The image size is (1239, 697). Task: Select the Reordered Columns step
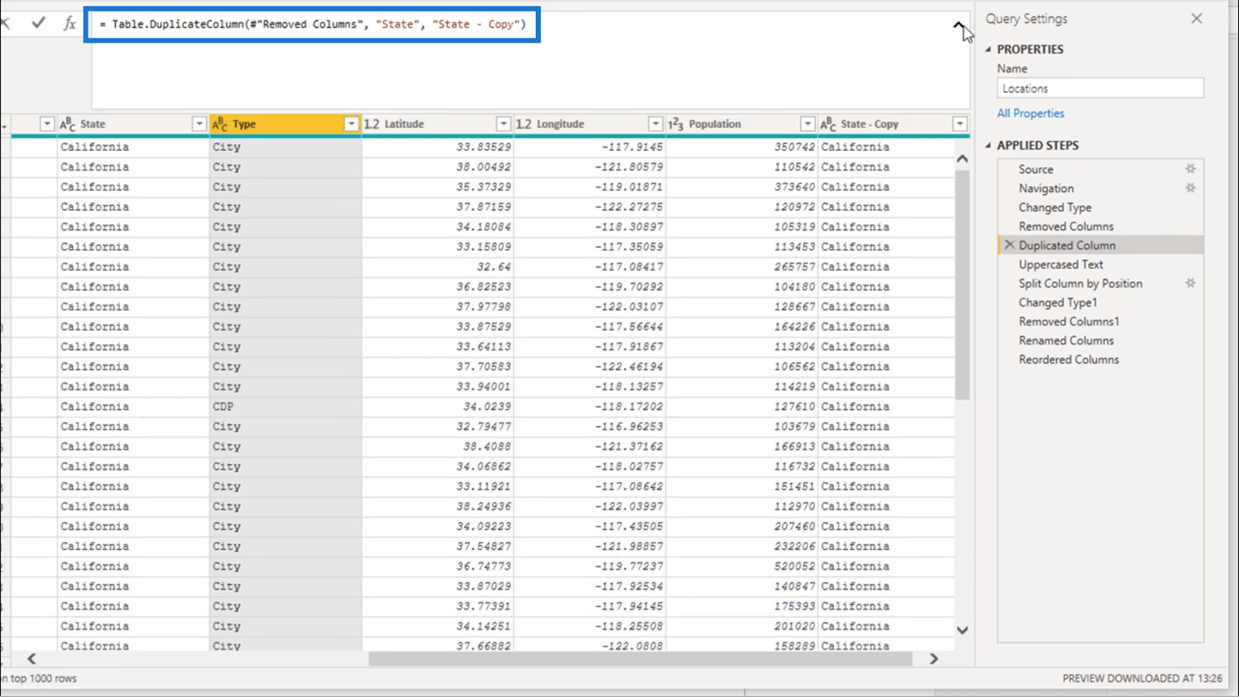tap(1069, 359)
